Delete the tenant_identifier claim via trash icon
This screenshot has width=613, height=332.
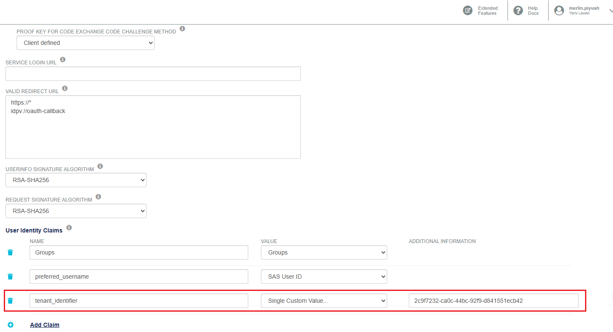(10, 301)
